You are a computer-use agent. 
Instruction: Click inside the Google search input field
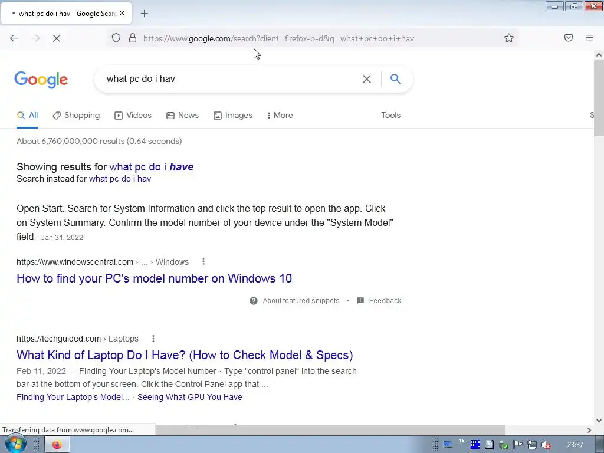231,79
